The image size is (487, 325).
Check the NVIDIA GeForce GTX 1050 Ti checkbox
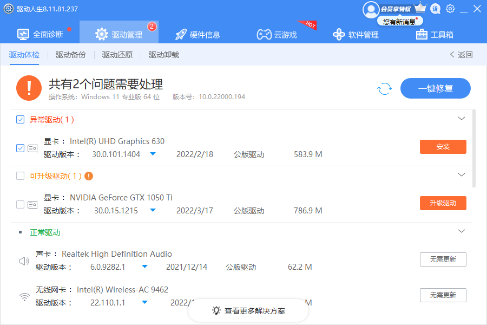21,205
